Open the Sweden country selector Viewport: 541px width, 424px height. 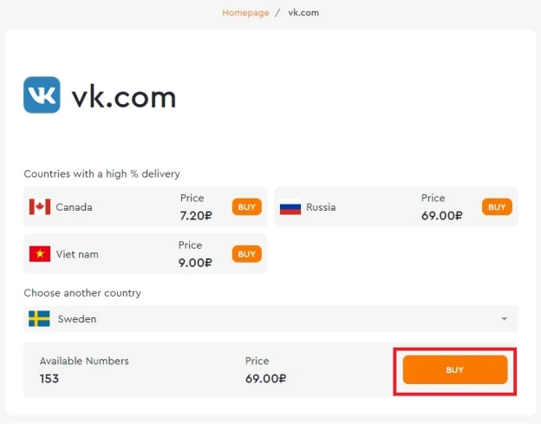coord(270,319)
